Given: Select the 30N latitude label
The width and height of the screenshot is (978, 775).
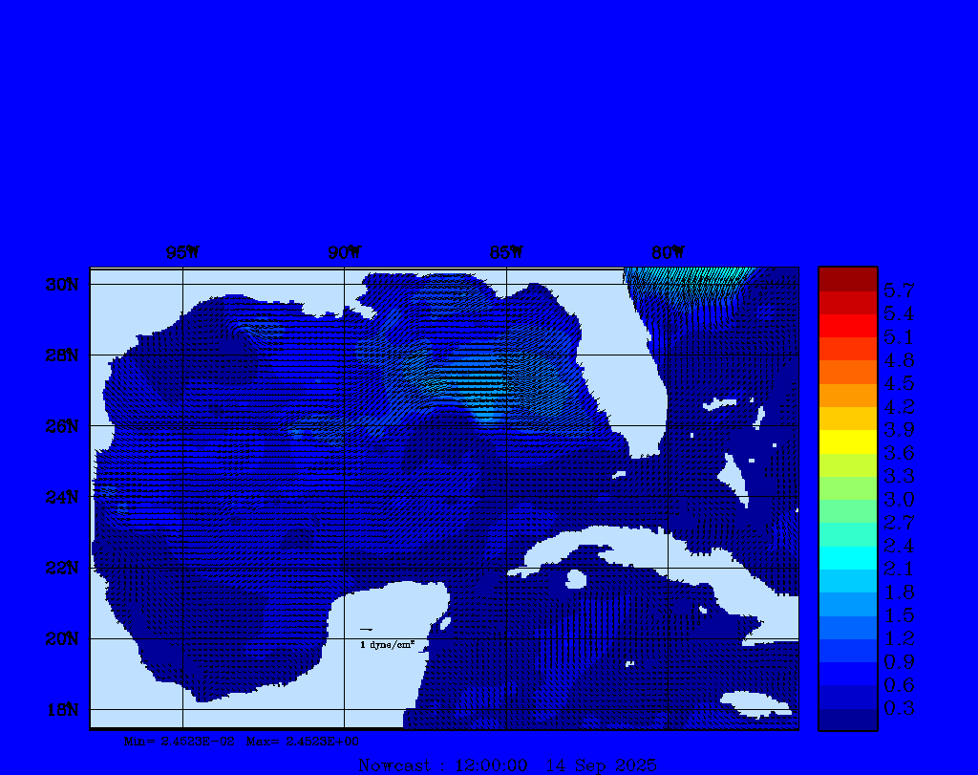Looking at the screenshot, I should tap(61, 285).
